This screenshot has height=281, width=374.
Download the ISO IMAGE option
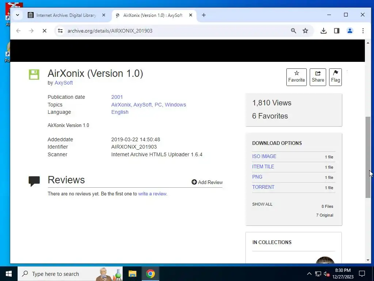(264, 156)
